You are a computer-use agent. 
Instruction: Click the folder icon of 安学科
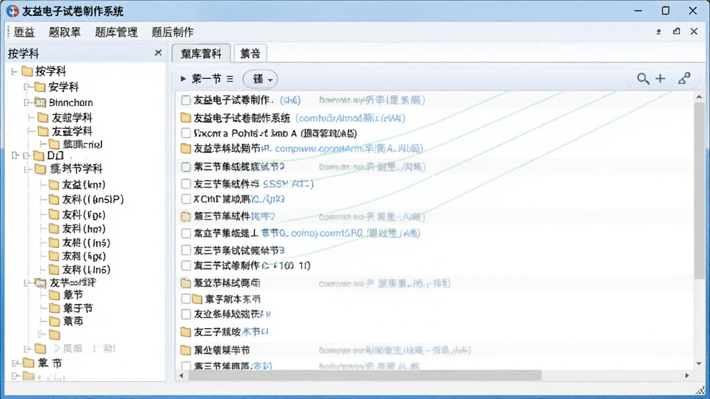(40, 87)
